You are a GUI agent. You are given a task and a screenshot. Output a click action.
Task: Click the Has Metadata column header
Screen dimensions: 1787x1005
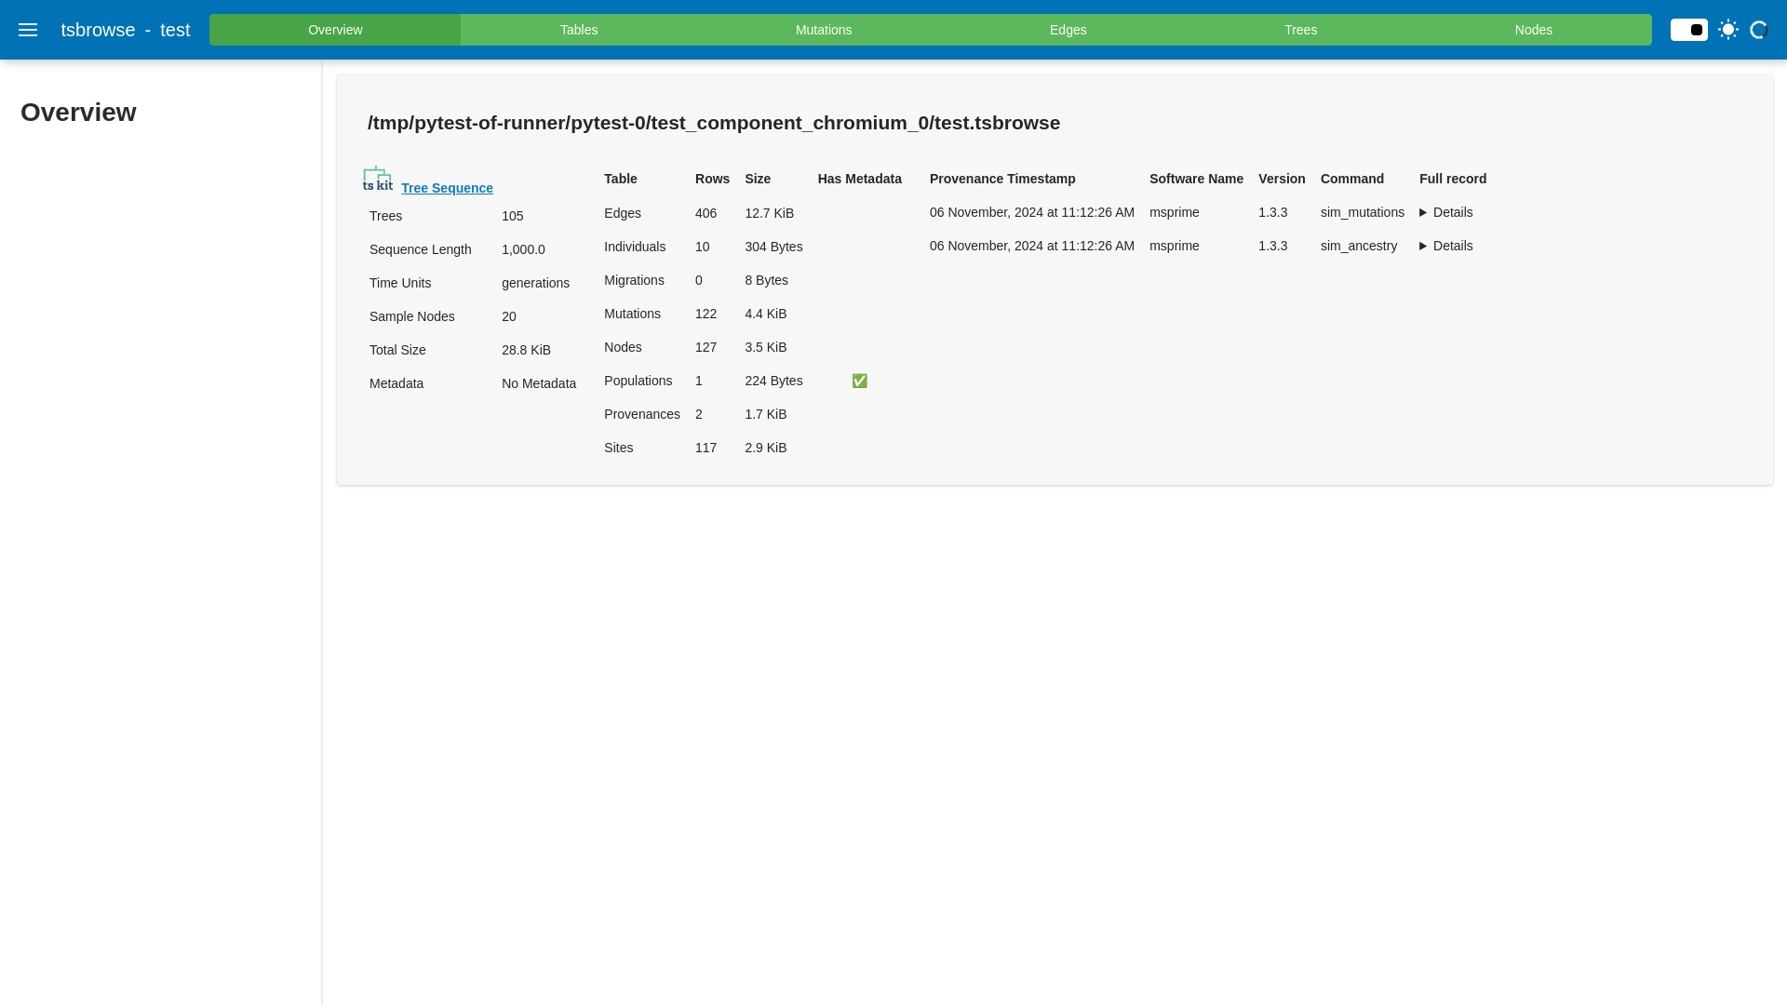[859, 179]
